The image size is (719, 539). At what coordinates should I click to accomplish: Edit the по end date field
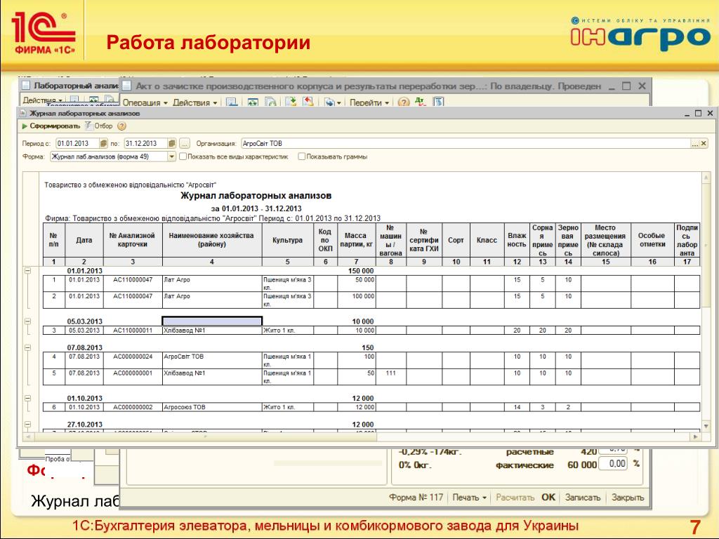(146, 143)
